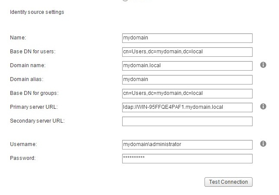Click the Test Connection button
The image size is (279, 195).
coord(228,182)
